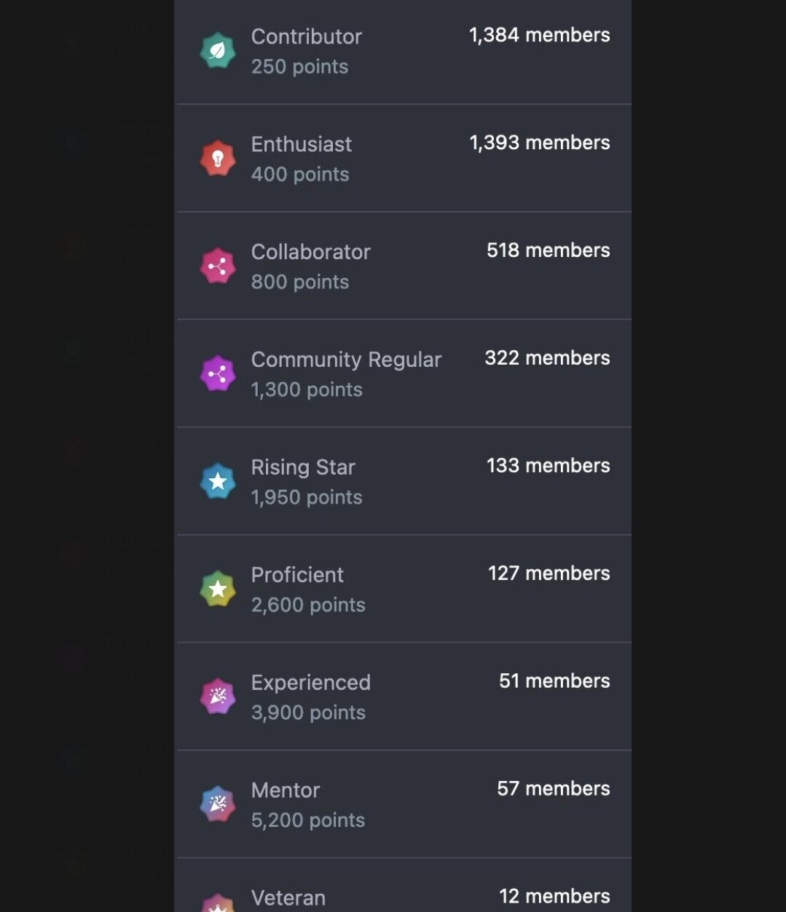Viewport: 786px width, 912px height.
Task: Open the Collaborator level title
Action: click(x=310, y=252)
